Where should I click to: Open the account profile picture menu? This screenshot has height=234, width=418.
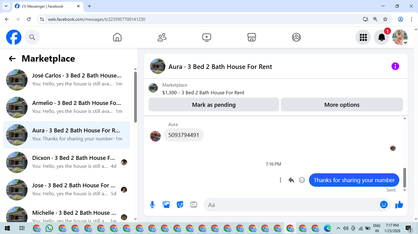tap(400, 37)
